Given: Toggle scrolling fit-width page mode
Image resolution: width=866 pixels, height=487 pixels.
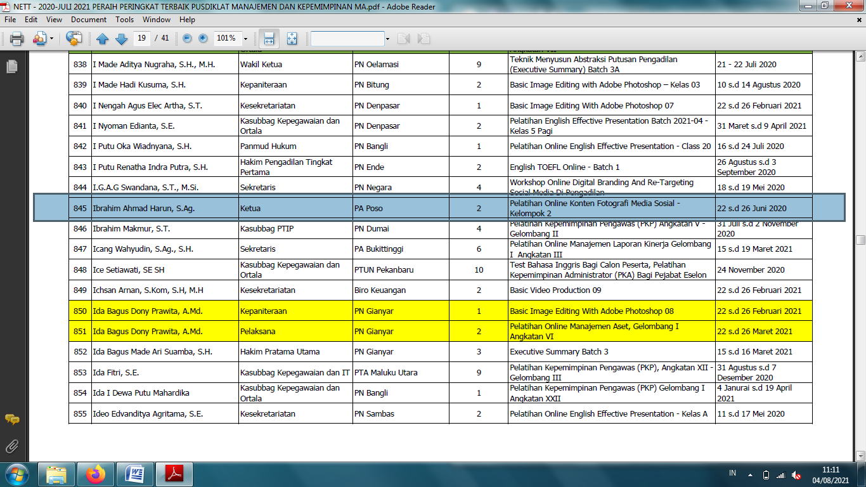Looking at the screenshot, I should pyautogui.click(x=269, y=39).
